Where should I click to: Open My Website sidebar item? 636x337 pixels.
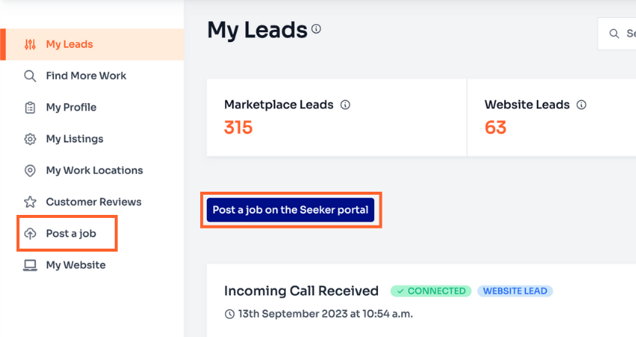[x=75, y=265]
